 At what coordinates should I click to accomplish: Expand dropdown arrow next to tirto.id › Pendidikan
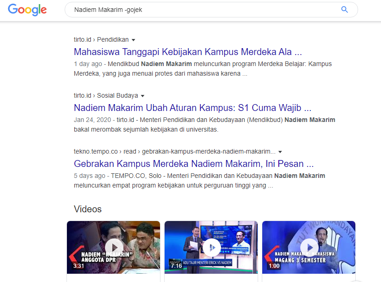click(x=133, y=40)
